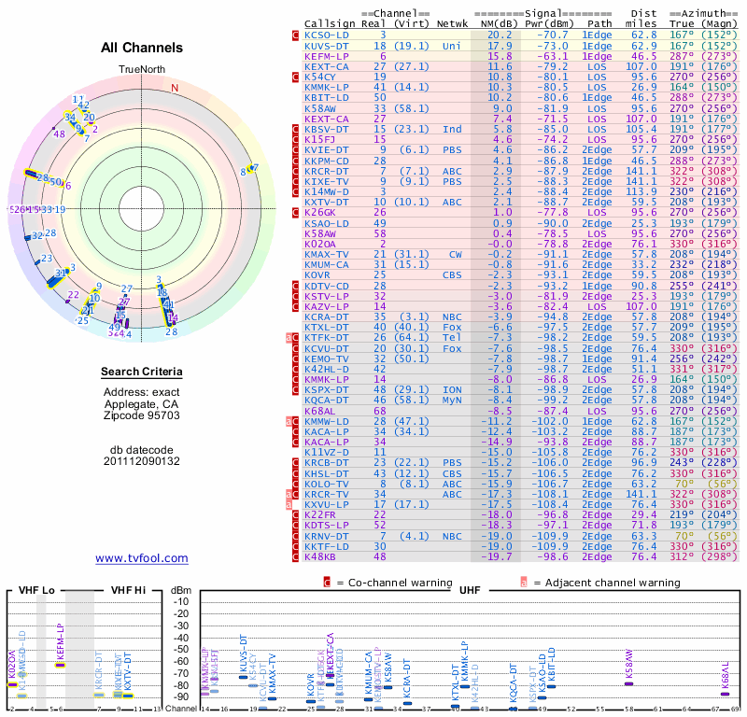This screenshot has width=747, height=717.
Task: Click the KUVS-DT callsign in the table
Action: pos(327,46)
